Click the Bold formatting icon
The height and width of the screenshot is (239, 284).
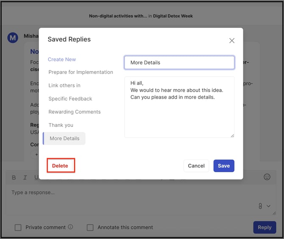14,177
